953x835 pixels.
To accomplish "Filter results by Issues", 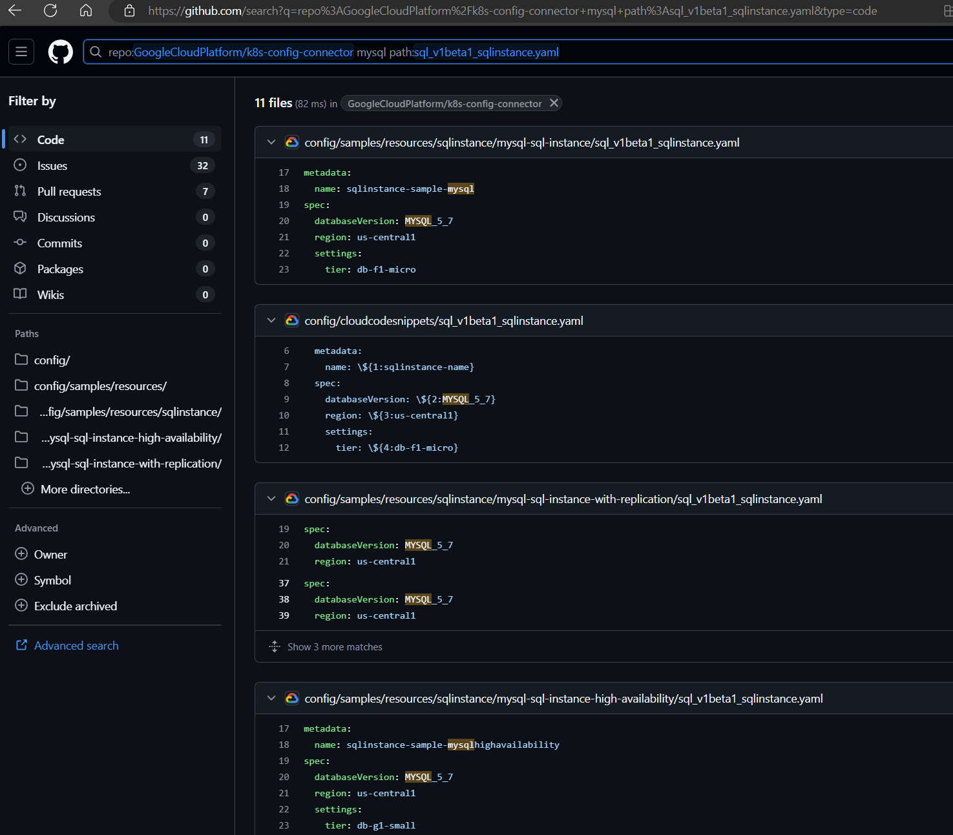I will point(114,165).
